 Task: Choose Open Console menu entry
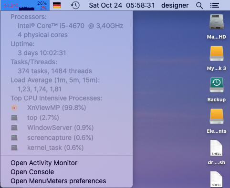(x=32, y=172)
